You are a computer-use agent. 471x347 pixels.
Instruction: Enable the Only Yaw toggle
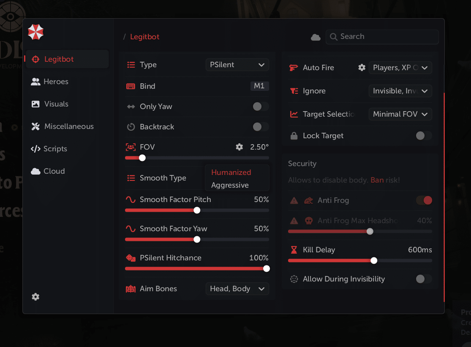coord(260,107)
